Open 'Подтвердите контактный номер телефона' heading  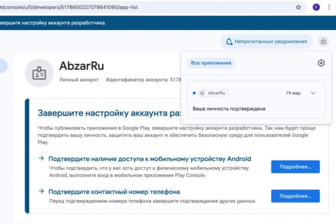(x=114, y=192)
